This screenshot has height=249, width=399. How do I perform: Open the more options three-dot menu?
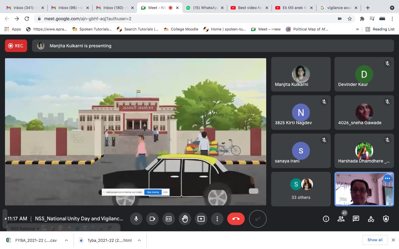(217, 219)
